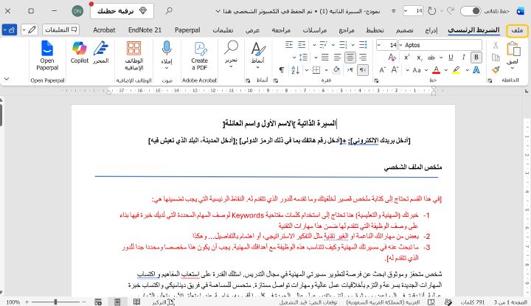Open the EndNote 21 tab

coord(145,30)
